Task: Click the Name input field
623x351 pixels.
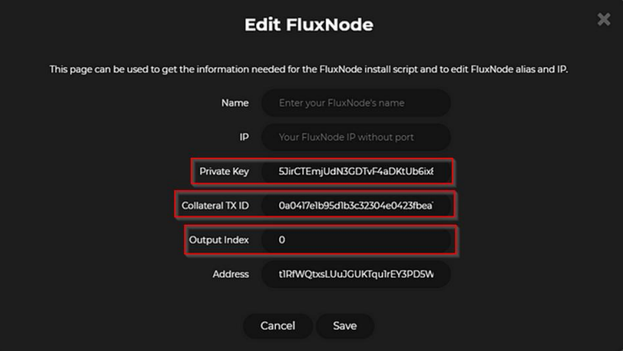Action: click(356, 103)
